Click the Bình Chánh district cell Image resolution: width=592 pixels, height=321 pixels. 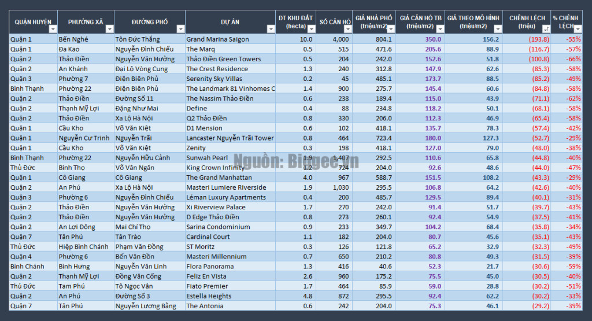tap(33, 266)
